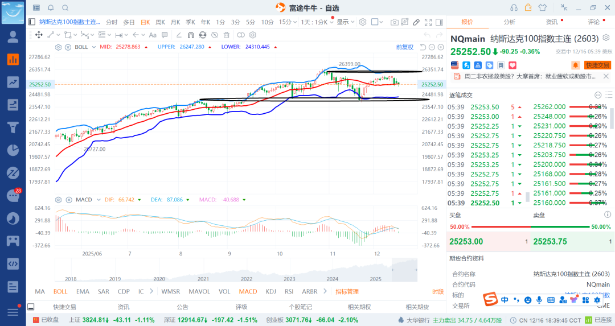
Task: Select the 分时 intraday chart tab
Action: 112,22
